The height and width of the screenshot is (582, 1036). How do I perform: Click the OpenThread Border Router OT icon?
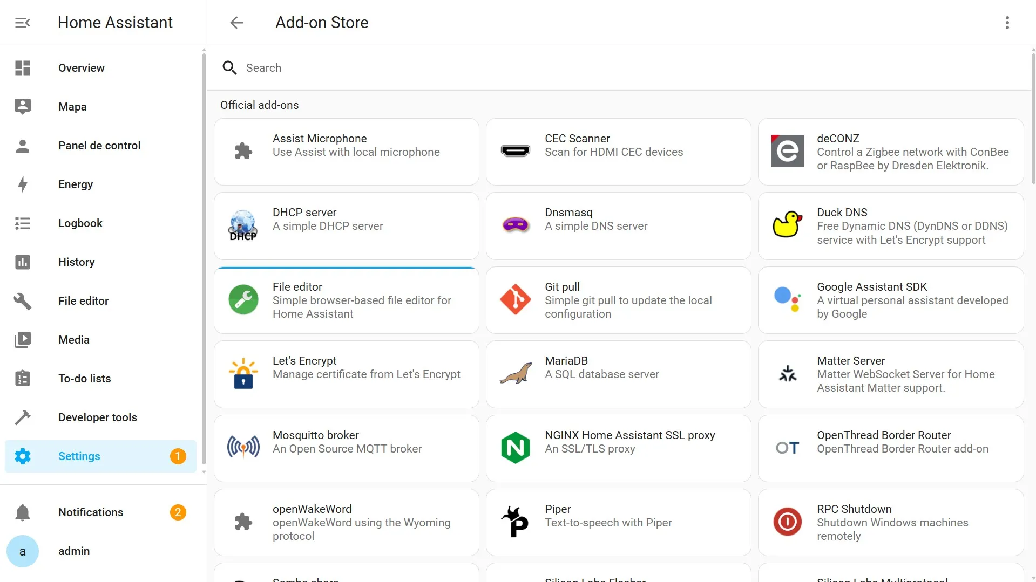[788, 448]
